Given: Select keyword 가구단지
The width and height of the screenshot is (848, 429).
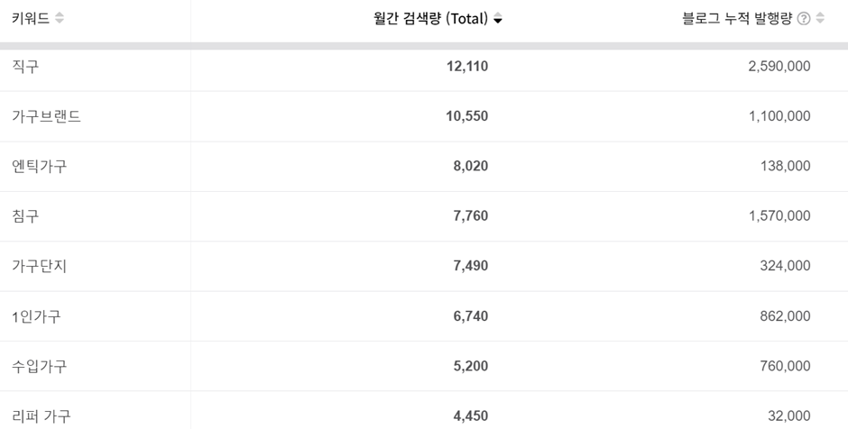Looking at the screenshot, I should click(x=40, y=266).
